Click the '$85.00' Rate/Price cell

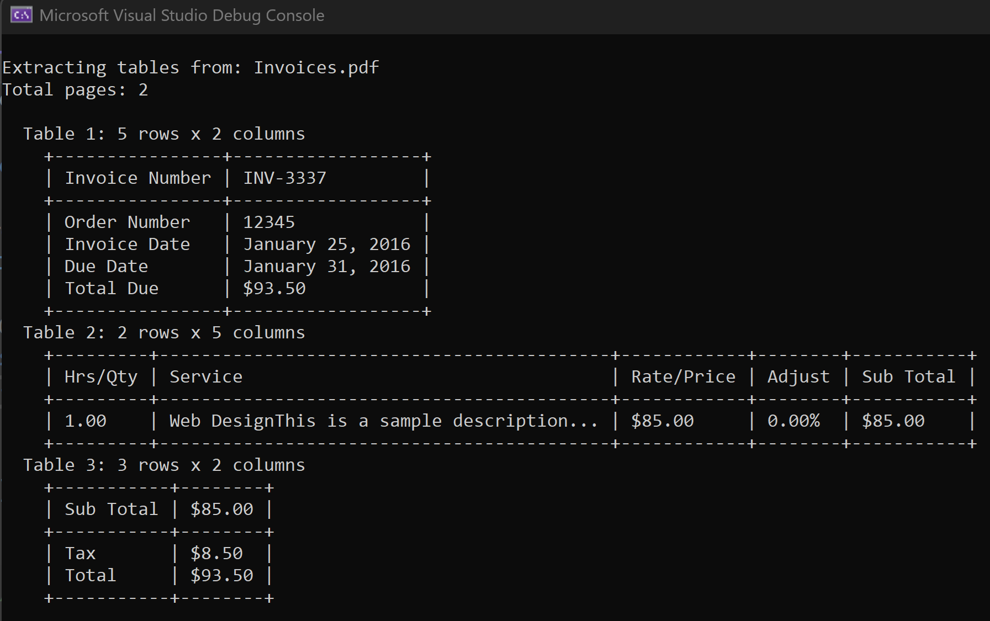[663, 421]
